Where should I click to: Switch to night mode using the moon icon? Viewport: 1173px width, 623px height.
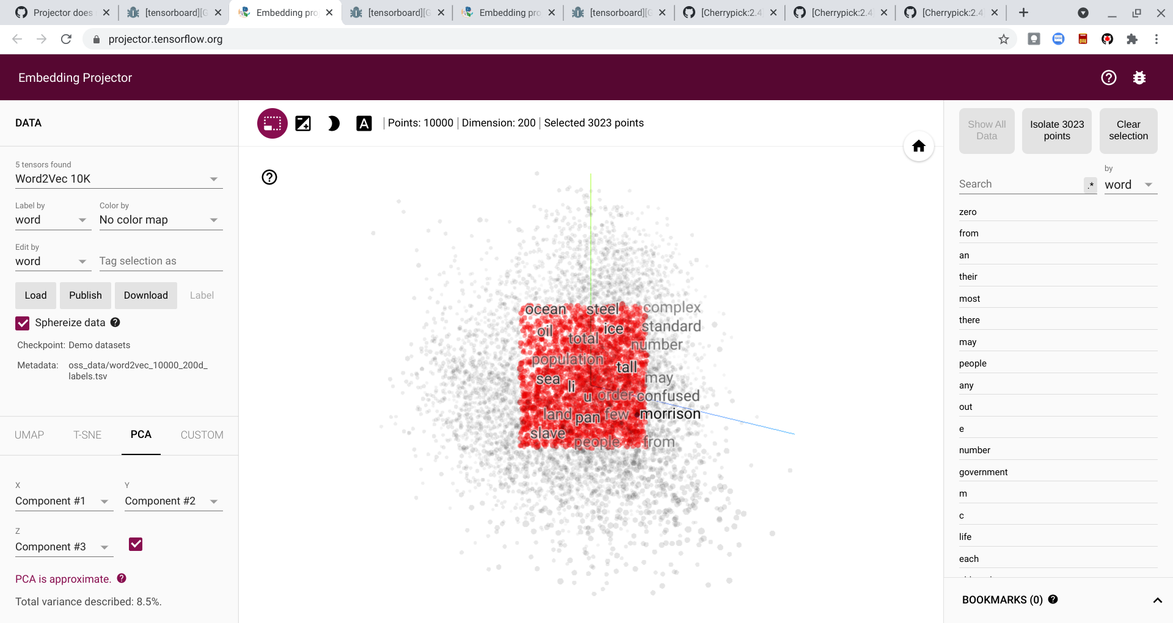(333, 123)
